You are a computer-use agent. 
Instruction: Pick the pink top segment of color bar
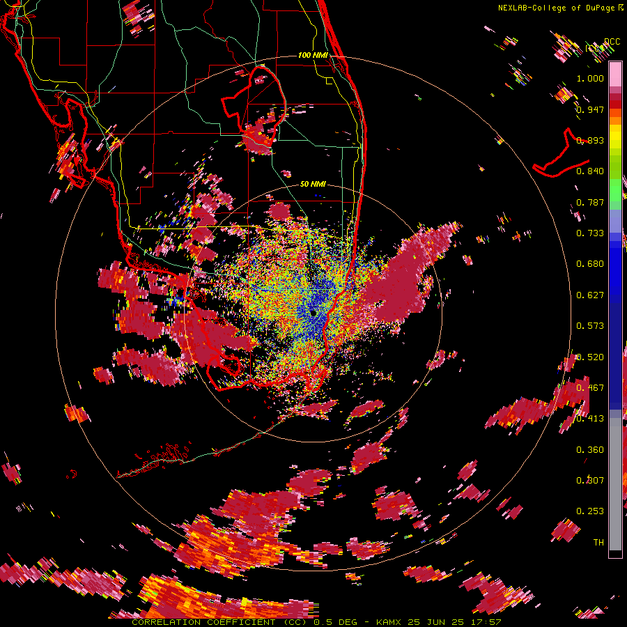(615, 74)
